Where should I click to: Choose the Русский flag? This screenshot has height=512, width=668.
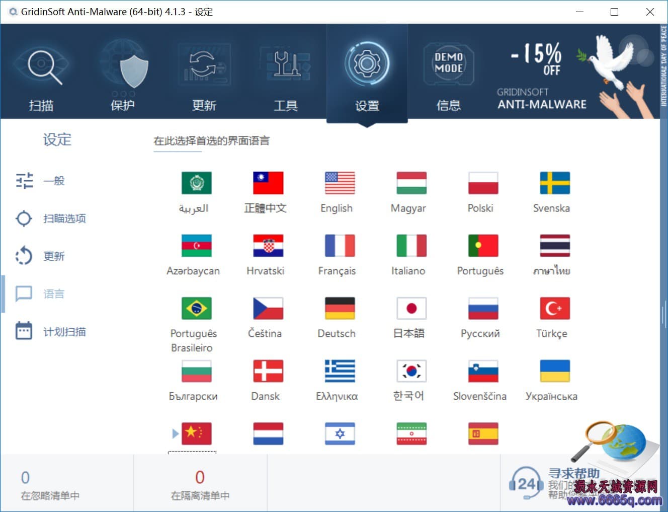tap(483, 308)
